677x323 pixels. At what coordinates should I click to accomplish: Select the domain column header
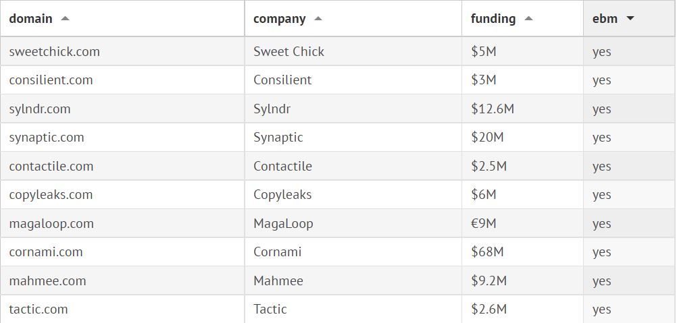pyautogui.click(x=31, y=19)
